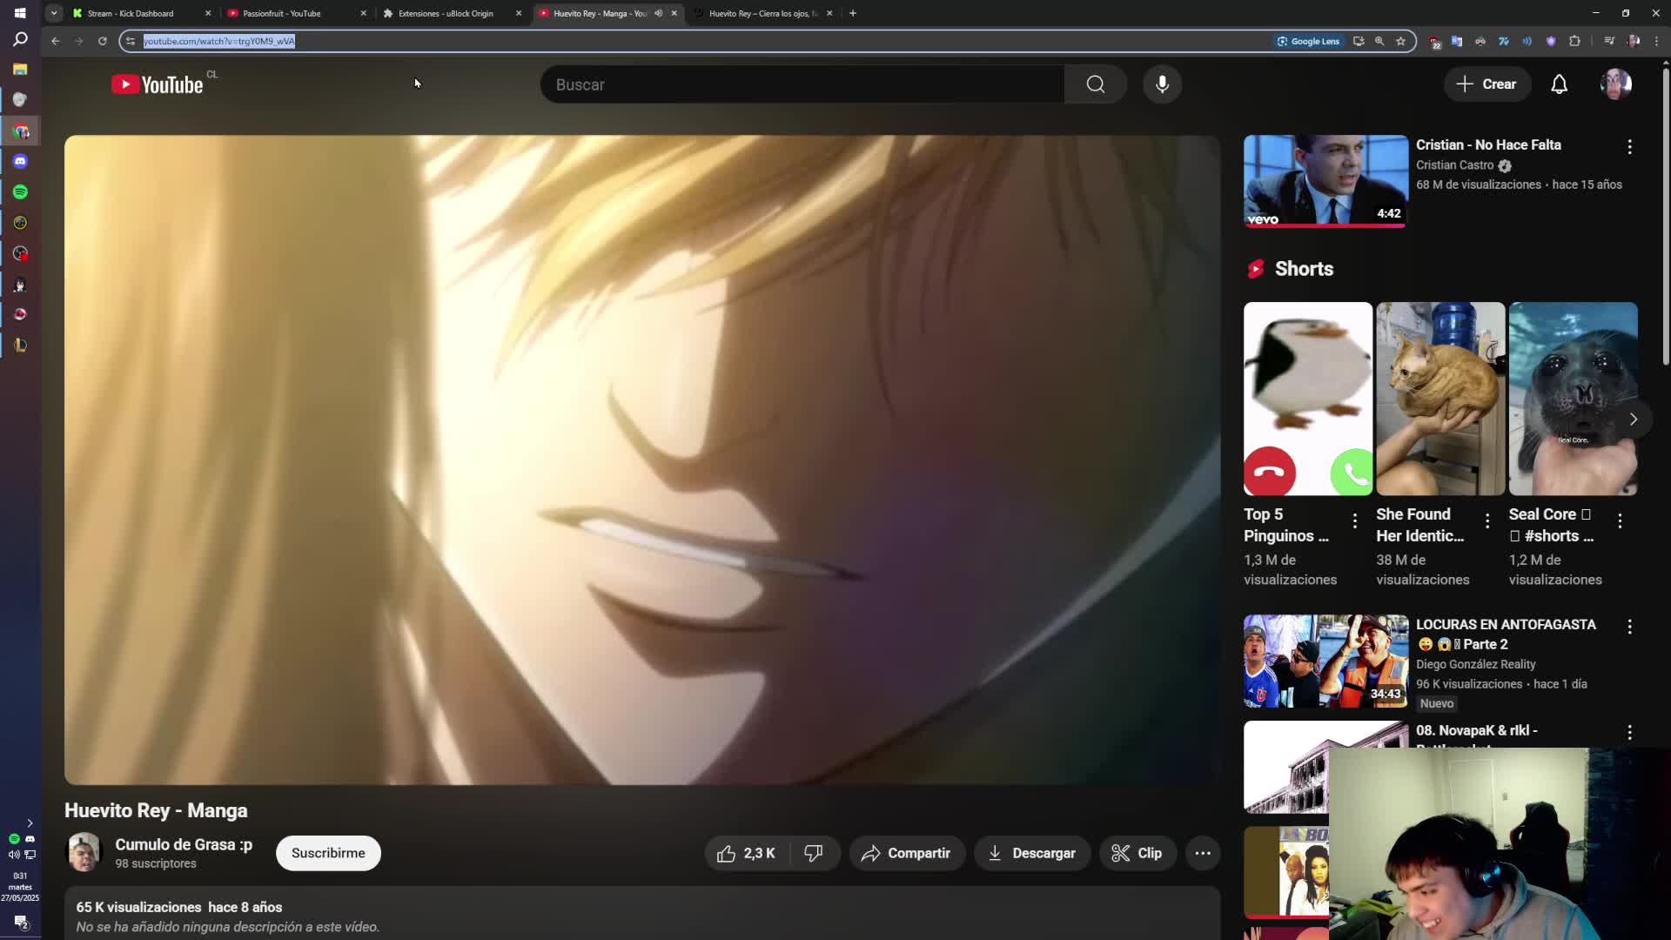Dislike the video
The image size is (1671, 940).
coord(814,853)
